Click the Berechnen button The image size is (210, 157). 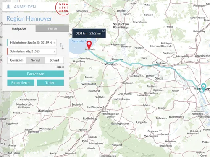[x=36, y=74]
